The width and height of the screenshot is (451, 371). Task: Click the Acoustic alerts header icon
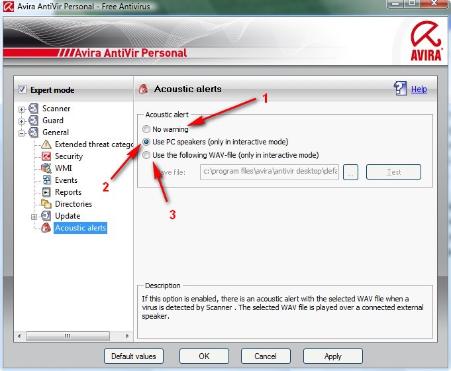click(144, 89)
